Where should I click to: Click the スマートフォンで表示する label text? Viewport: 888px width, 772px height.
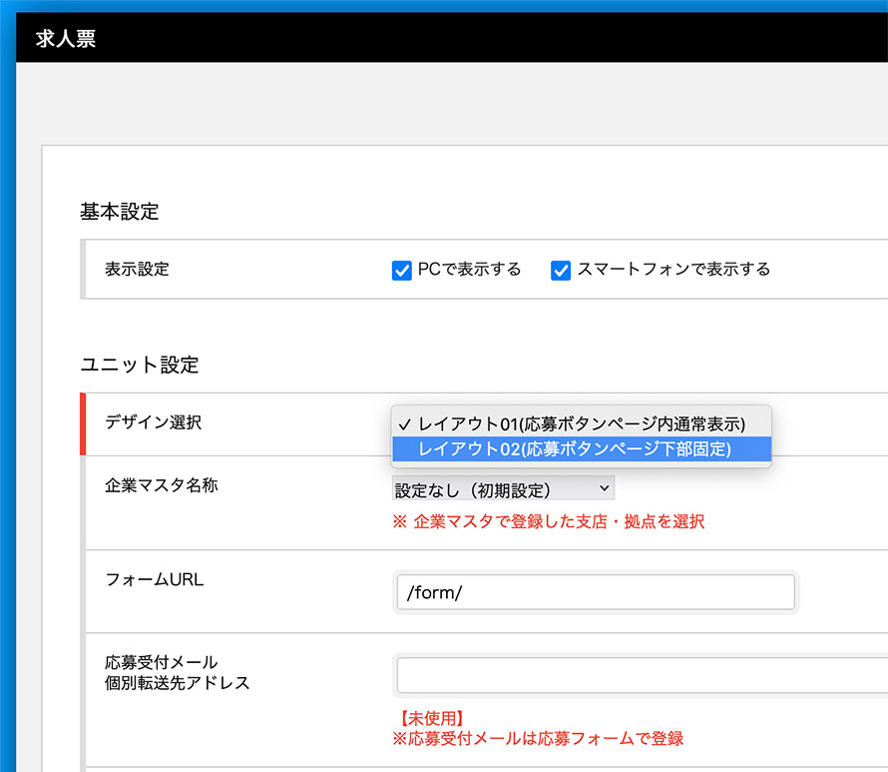tap(673, 270)
